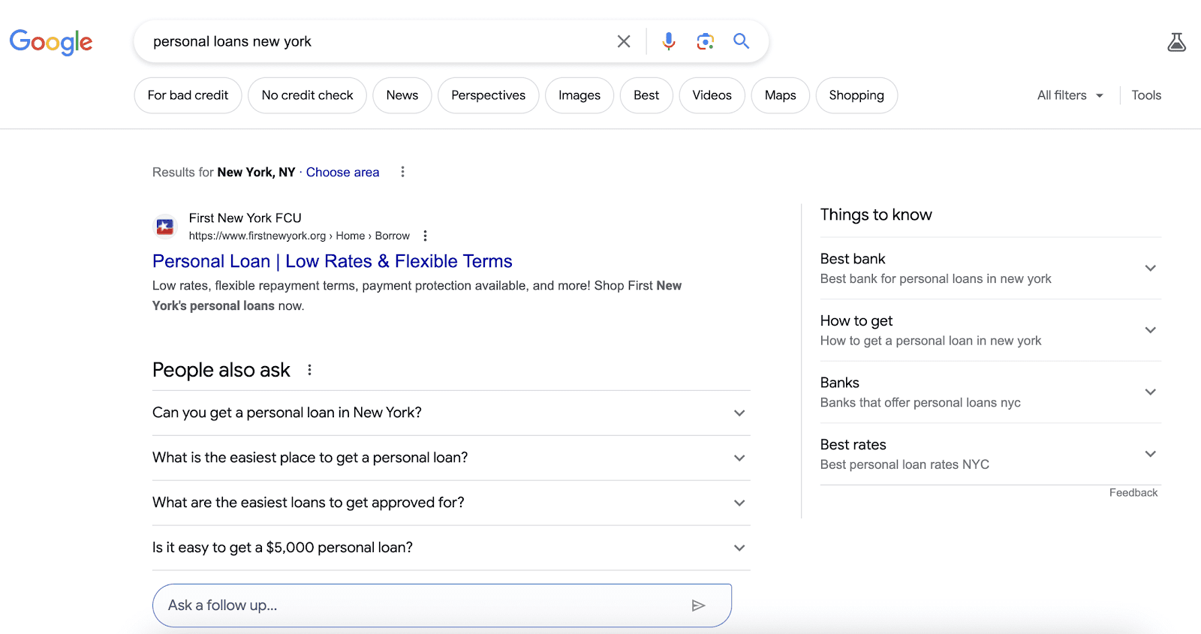Send the follow up question arrow
Screen dimensions: 1201x634
(698, 605)
